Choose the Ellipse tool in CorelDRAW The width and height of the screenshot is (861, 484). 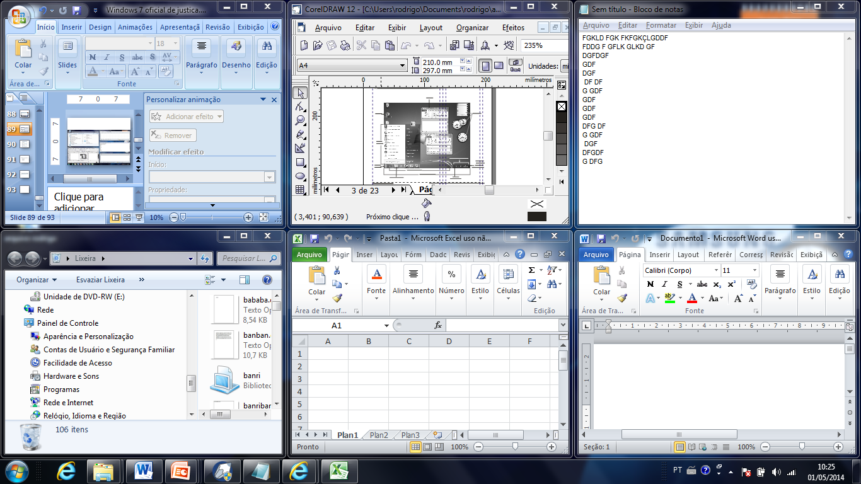pos(301,176)
